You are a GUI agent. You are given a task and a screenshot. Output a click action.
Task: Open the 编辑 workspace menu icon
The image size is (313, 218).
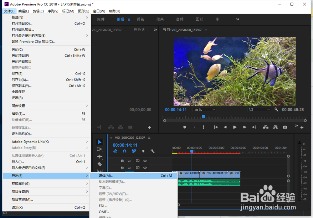click(129, 20)
